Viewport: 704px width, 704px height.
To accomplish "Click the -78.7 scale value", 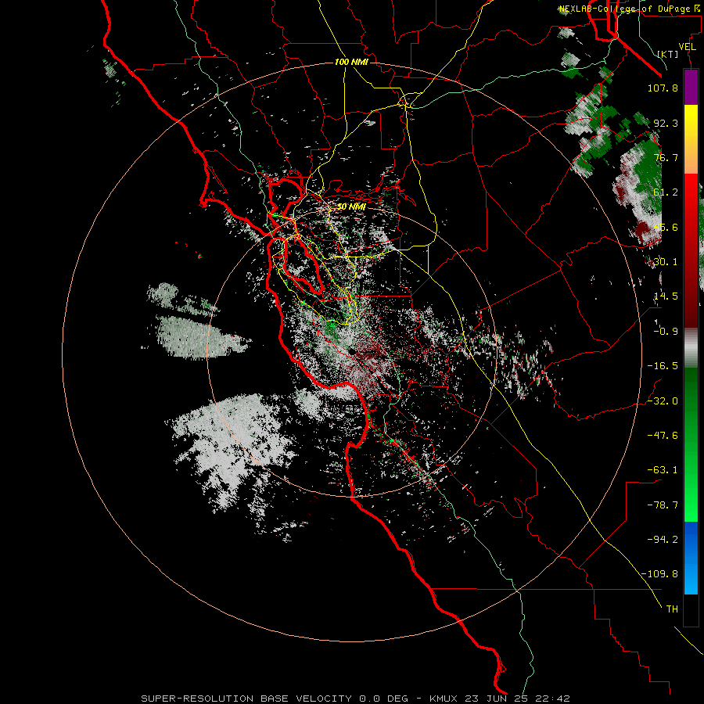I will [663, 505].
